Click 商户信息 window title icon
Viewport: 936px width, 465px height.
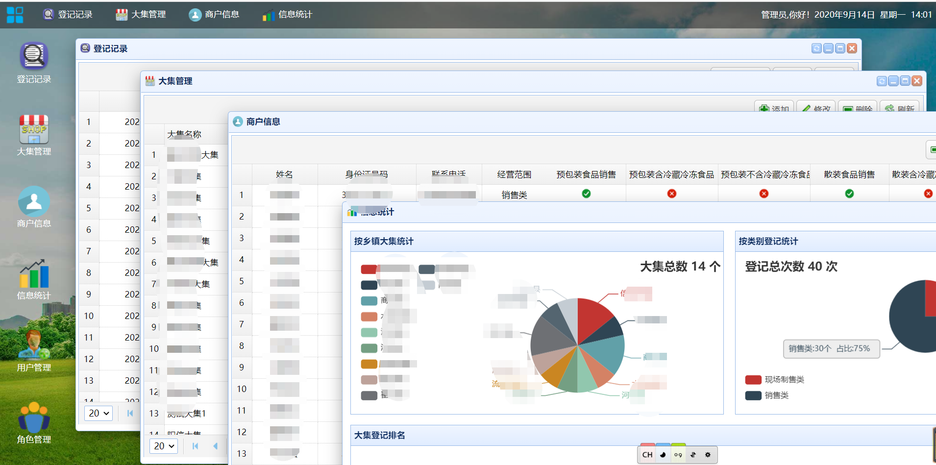(x=238, y=122)
